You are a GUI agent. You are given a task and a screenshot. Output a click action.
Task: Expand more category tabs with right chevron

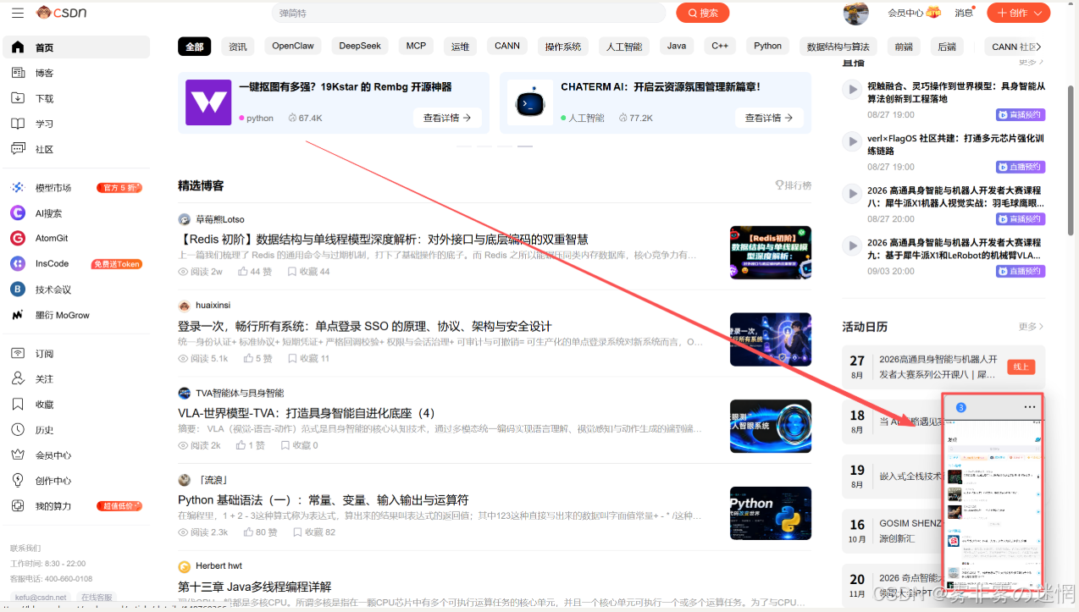pos(1038,47)
